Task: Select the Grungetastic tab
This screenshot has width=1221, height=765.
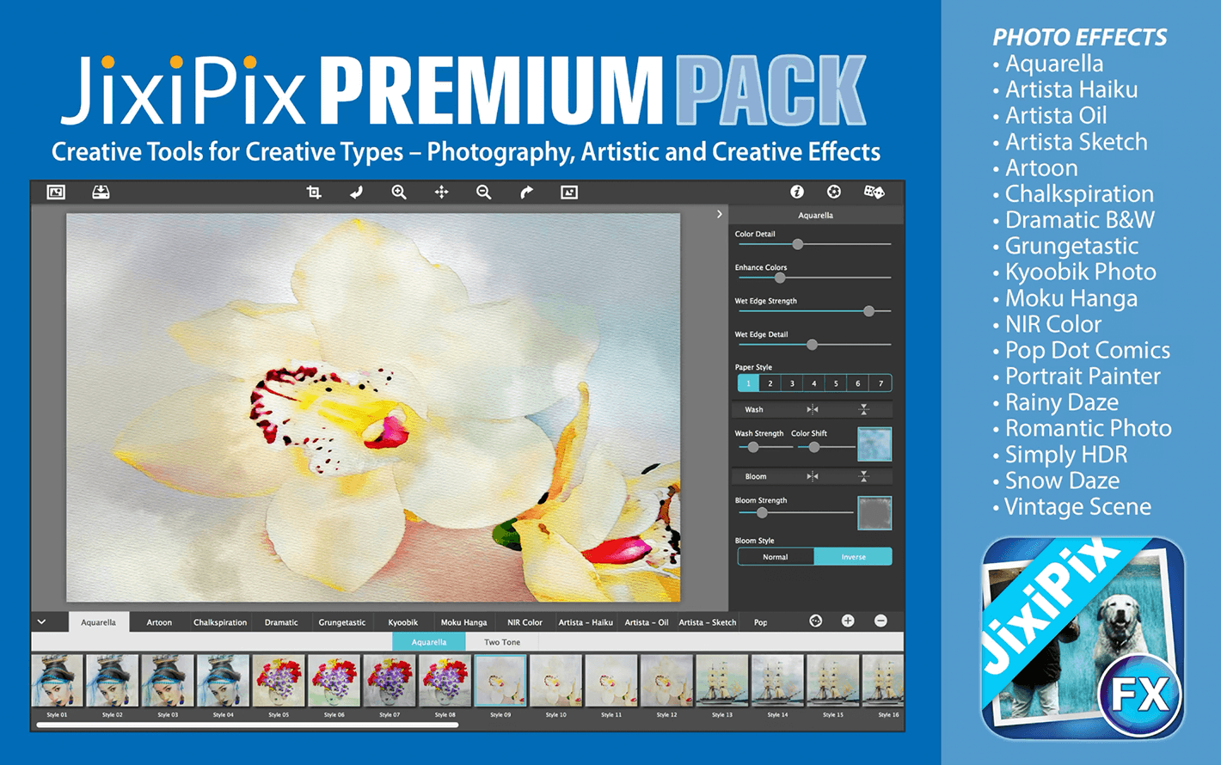Action: coord(342,622)
